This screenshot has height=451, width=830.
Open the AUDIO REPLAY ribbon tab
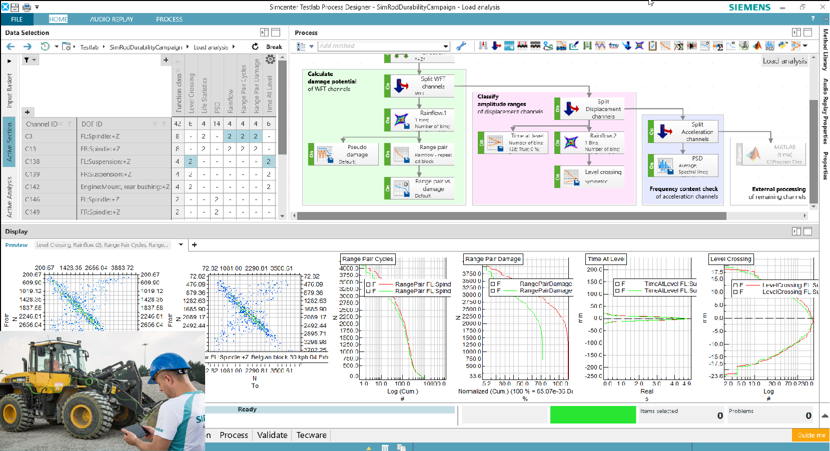click(111, 19)
